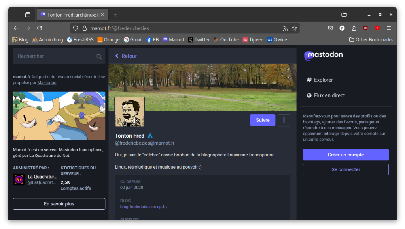The image size is (405, 229).
Task: Open the Twitter bookmark
Action: pos(199,40)
